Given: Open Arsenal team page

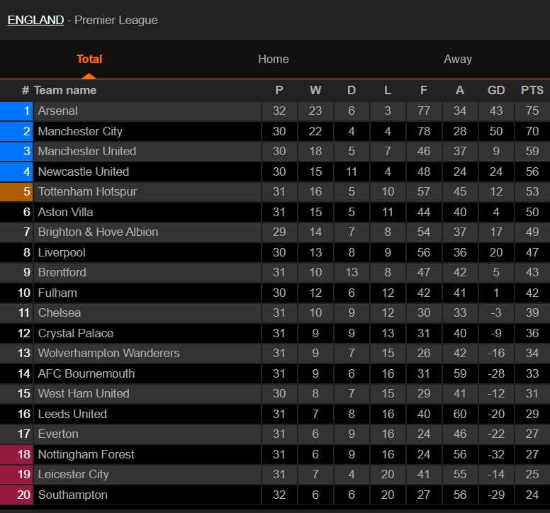Looking at the screenshot, I should 57,111.
